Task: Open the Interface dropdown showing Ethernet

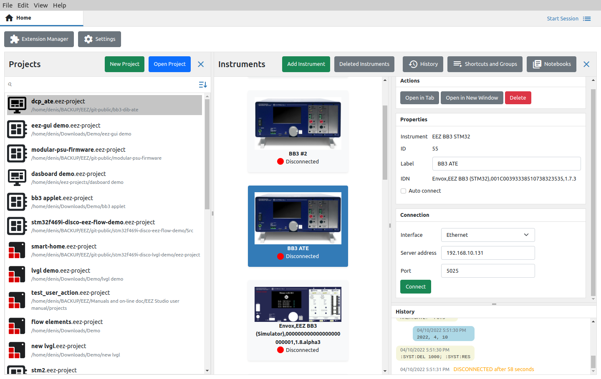Action: (488, 235)
